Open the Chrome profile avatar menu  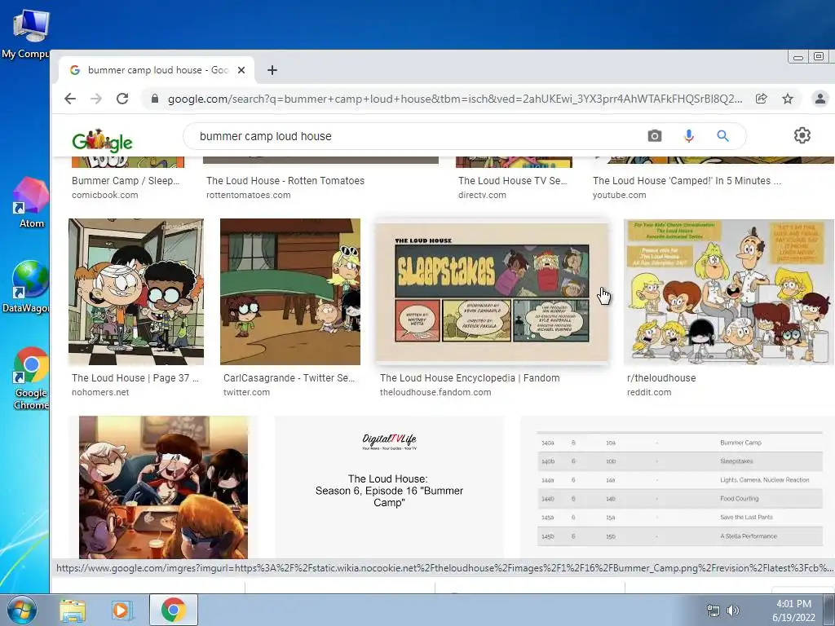[x=820, y=99]
